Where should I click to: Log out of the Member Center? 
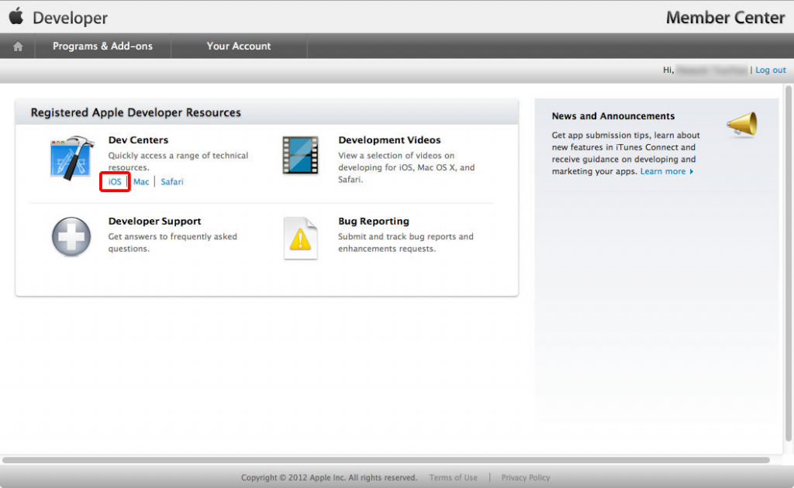[x=770, y=70]
